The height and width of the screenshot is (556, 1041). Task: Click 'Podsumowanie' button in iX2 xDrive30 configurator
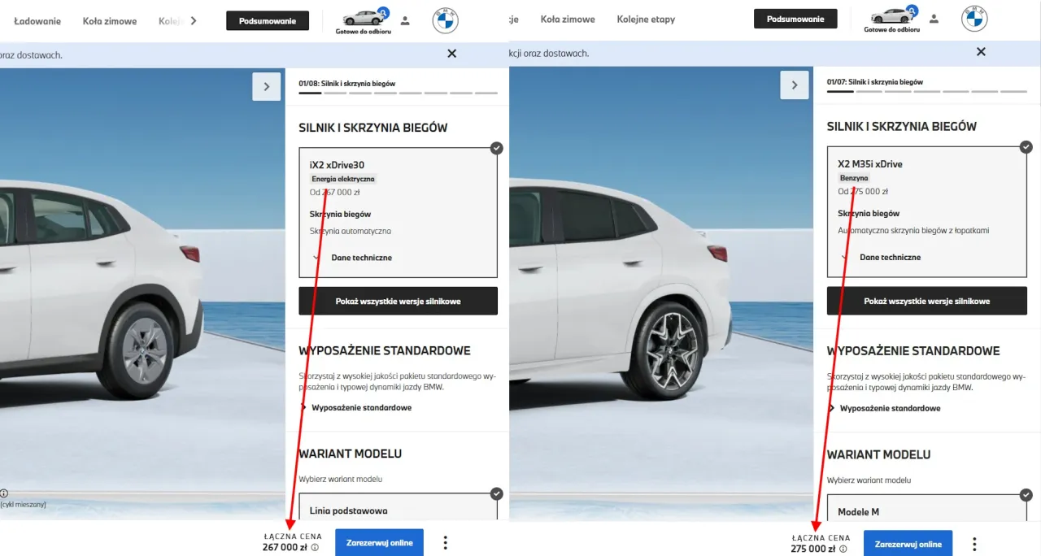click(x=268, y=21)
